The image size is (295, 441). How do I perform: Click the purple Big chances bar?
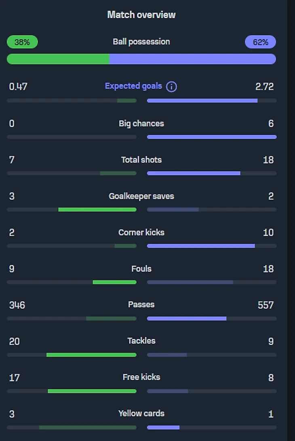[x=212, y=137]
